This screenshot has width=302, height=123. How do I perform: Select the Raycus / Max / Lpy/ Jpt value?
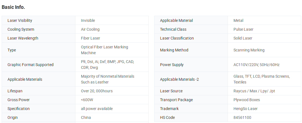[x=254, y=91]
